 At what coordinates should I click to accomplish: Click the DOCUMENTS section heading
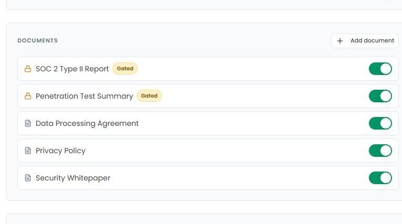pos(38,40)
